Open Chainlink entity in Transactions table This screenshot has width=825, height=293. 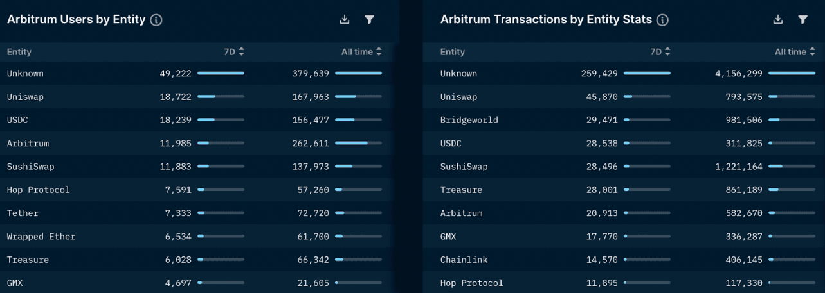tap(464, 260)
